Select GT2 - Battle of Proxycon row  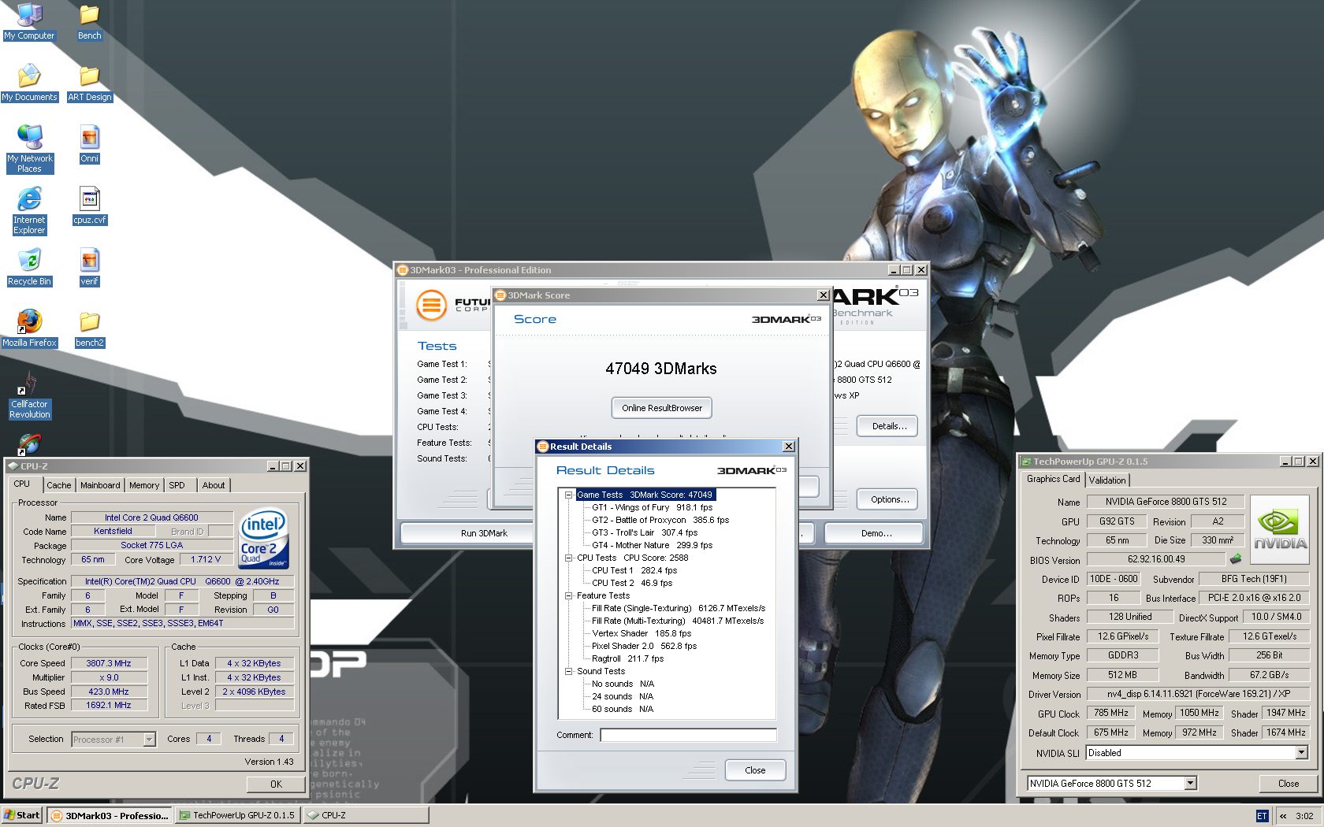660,520
